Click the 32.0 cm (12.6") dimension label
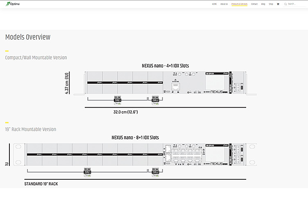The image size is (308, 197). 125,112
